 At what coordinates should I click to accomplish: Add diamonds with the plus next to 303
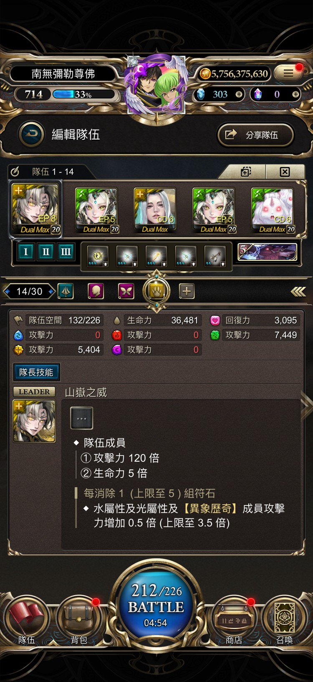239,95
